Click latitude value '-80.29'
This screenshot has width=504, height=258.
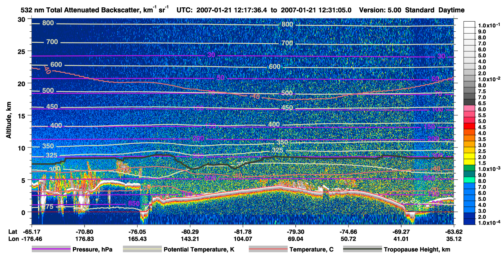pyautogui.click(x=190, y=232)
